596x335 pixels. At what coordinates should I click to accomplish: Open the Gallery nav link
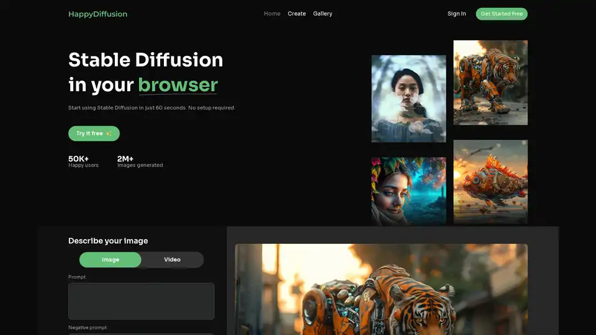click(322, 14)
